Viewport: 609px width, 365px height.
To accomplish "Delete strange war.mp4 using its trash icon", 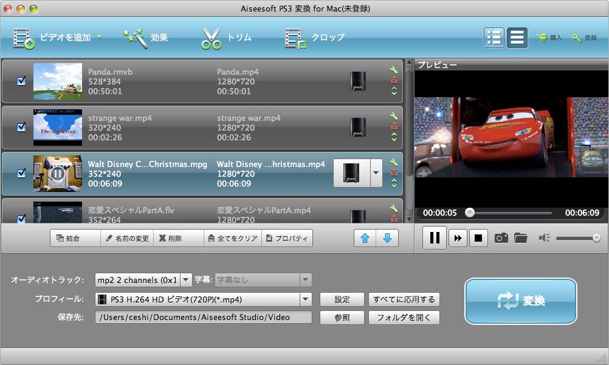I will pos(394,126).
